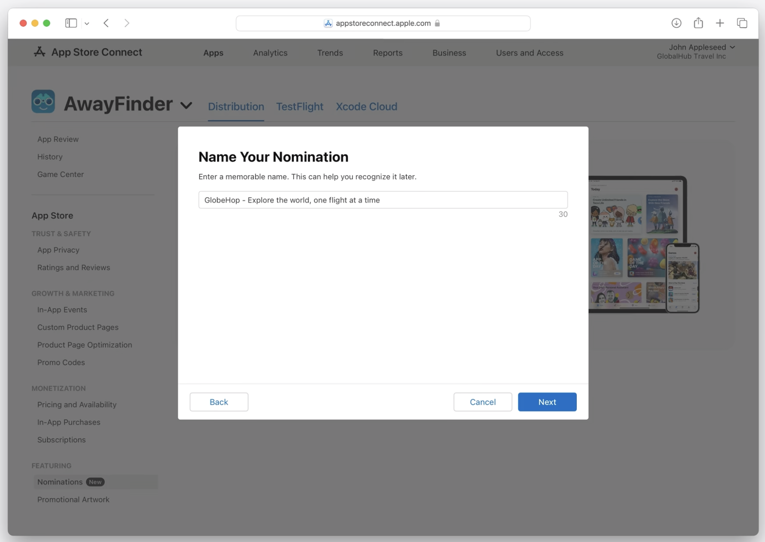Switch to the Distribution tab
The image size is (765, 542).
236,107
